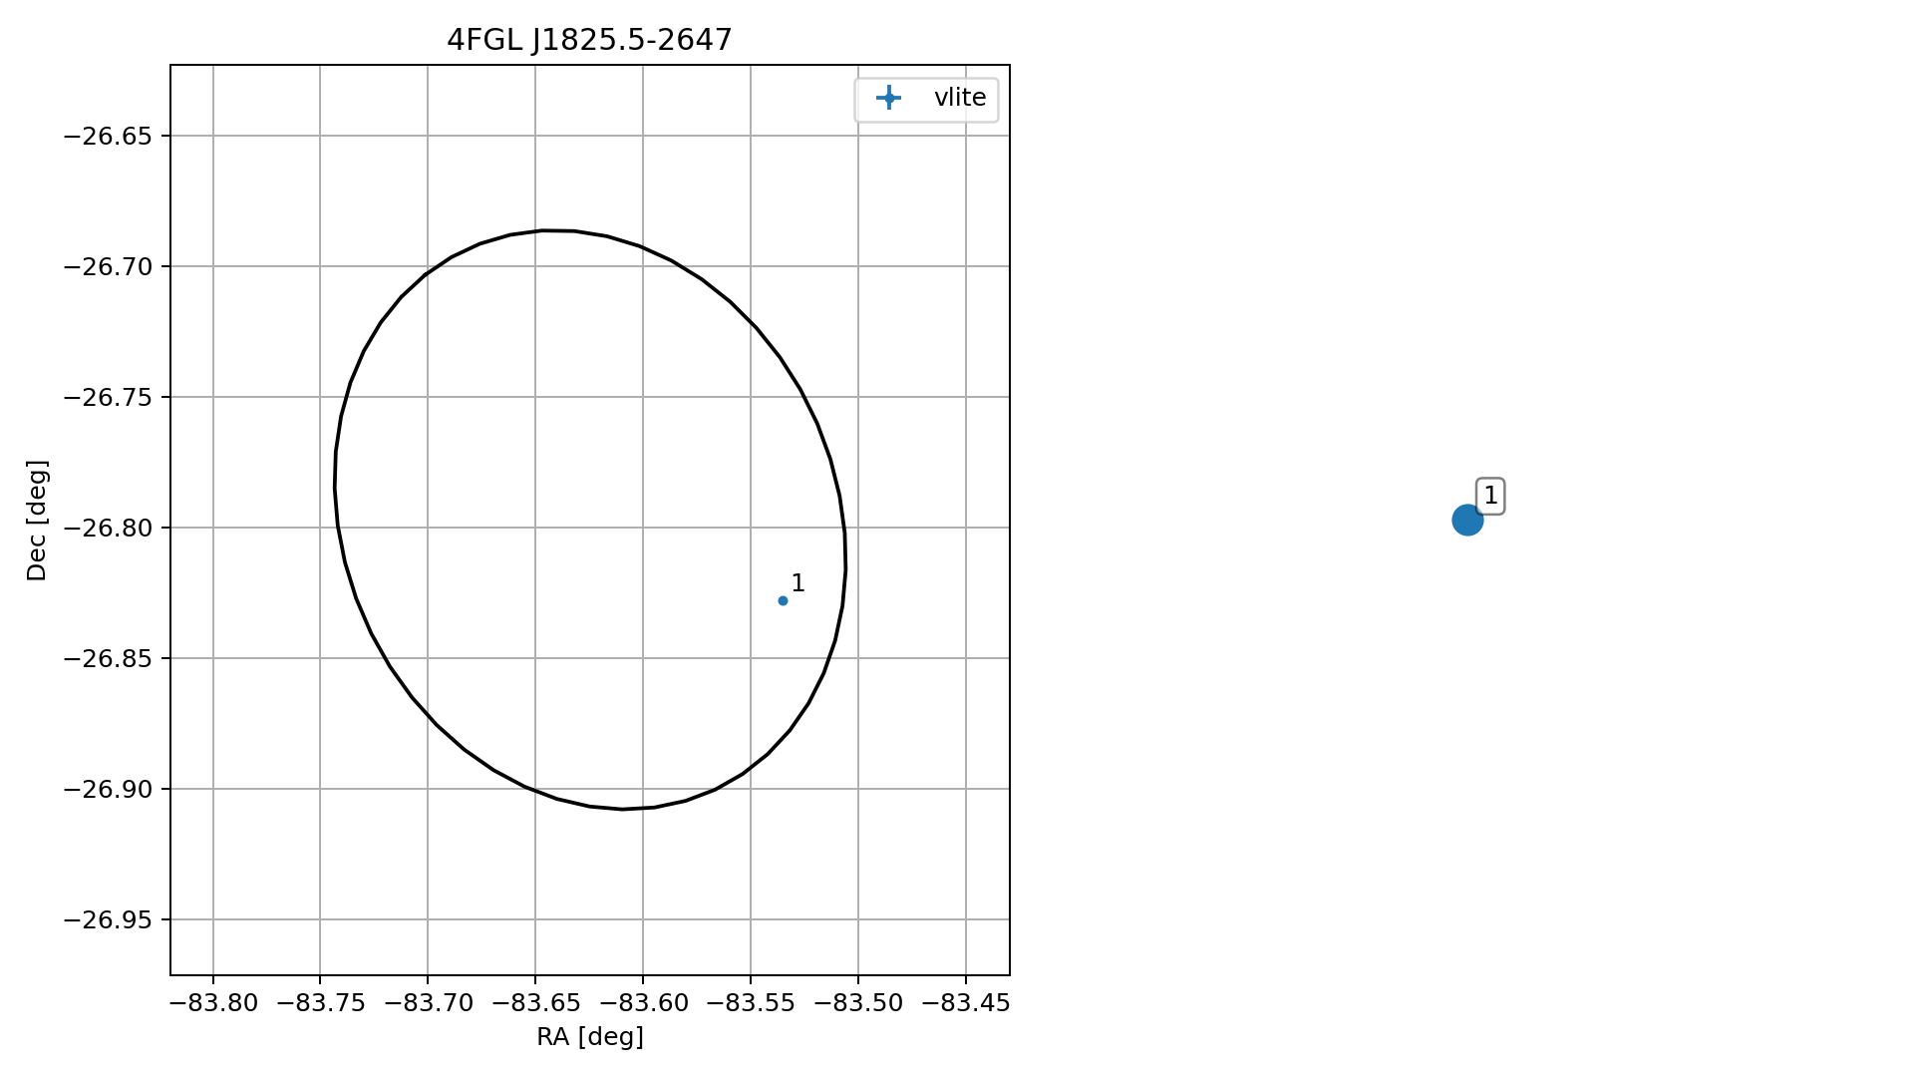Click the vlite legend marker icon
1913x1077 pixels.
click(887, 98)
